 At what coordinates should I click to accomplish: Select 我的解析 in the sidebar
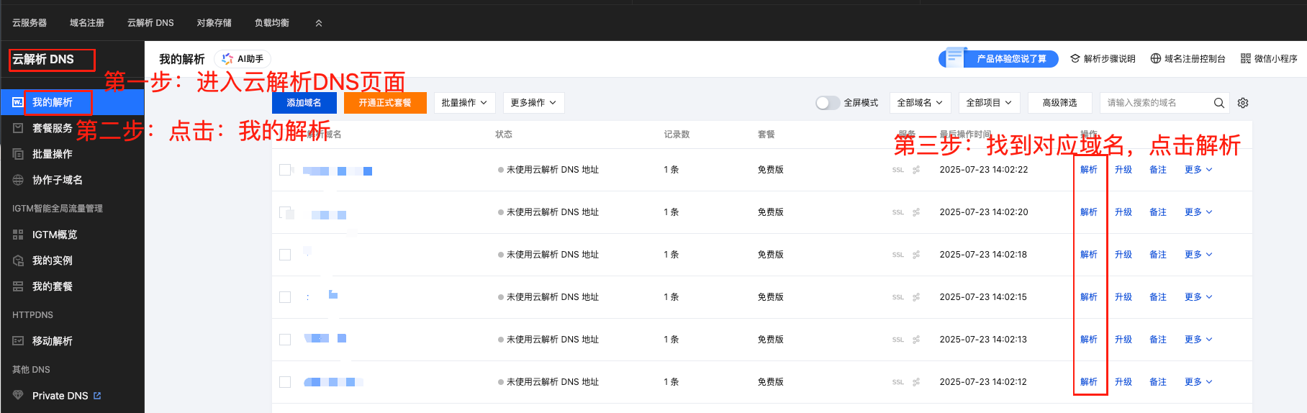(x=72, y=103)
